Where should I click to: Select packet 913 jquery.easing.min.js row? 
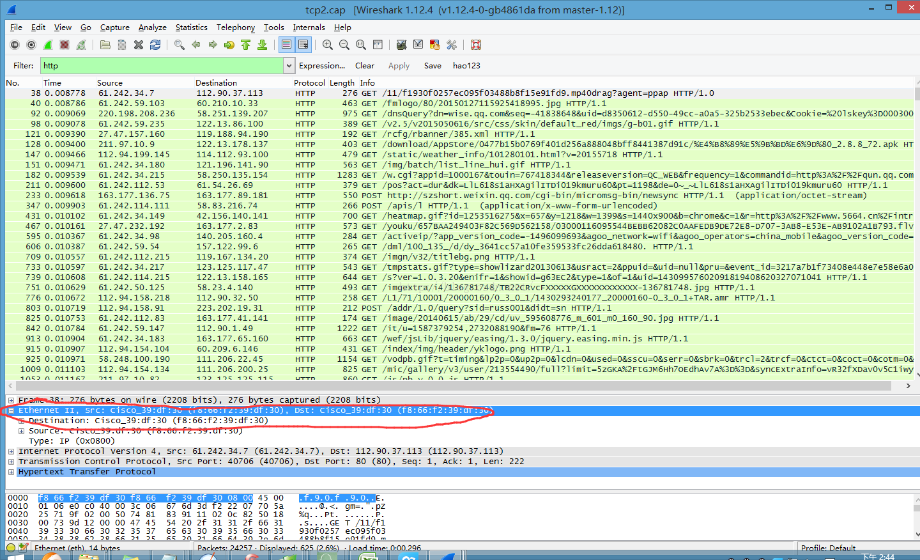point(460,339)
